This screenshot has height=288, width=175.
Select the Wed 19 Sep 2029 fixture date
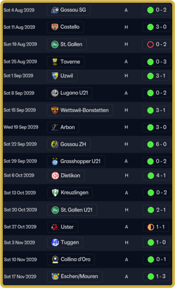tap(21, 127)
